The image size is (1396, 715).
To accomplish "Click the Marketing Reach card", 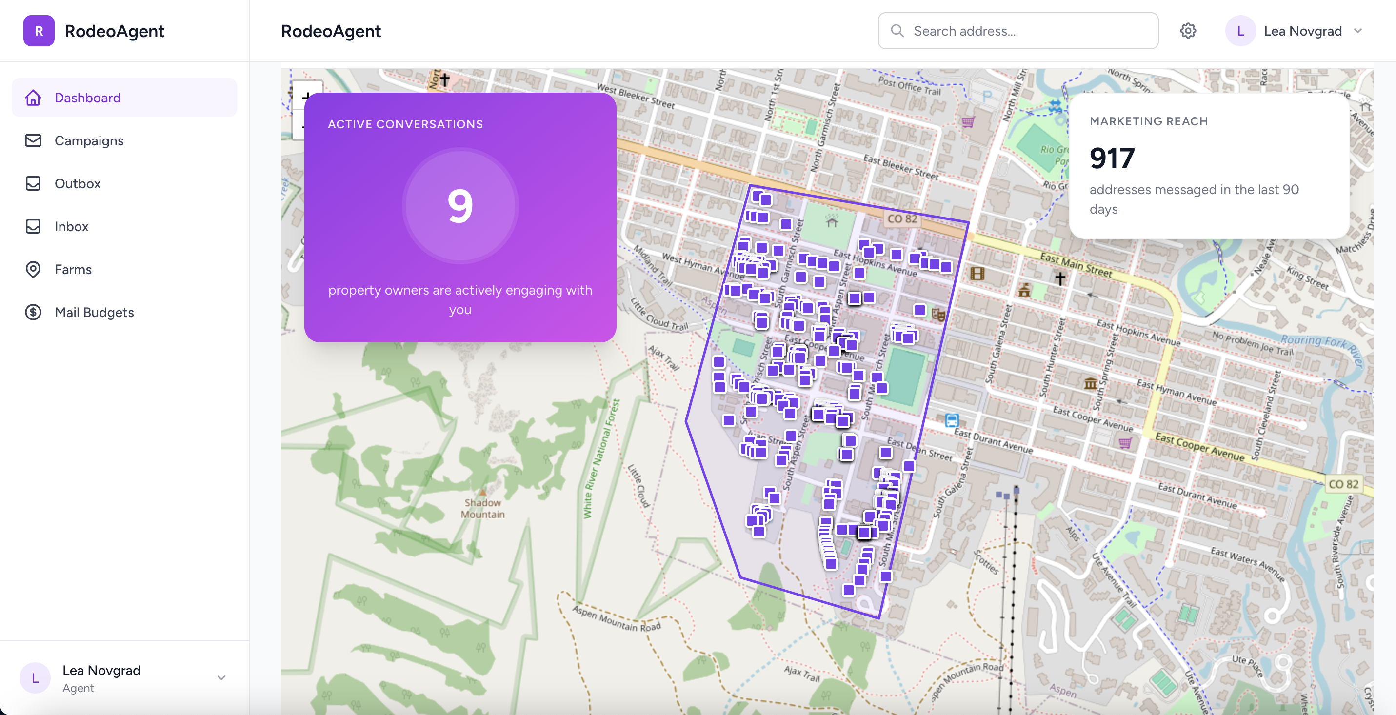I will pyautogui.click(x=1209, y=165).
